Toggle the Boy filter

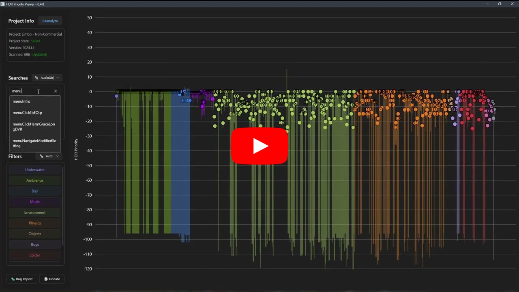(x=35, y=191)
